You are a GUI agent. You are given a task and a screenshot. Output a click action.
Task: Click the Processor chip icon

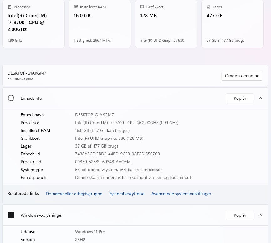pos(9,7)
